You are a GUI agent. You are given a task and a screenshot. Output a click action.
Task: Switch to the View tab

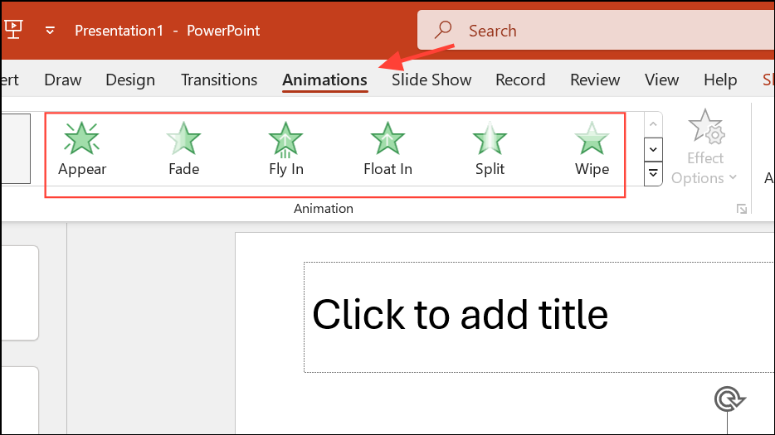(662, 80)
